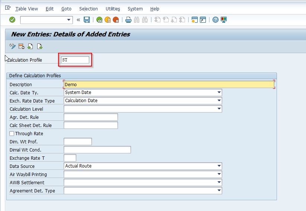306x211 pixels.
Task: Click the Previous Page icon
Action: [x=166, y=20]
